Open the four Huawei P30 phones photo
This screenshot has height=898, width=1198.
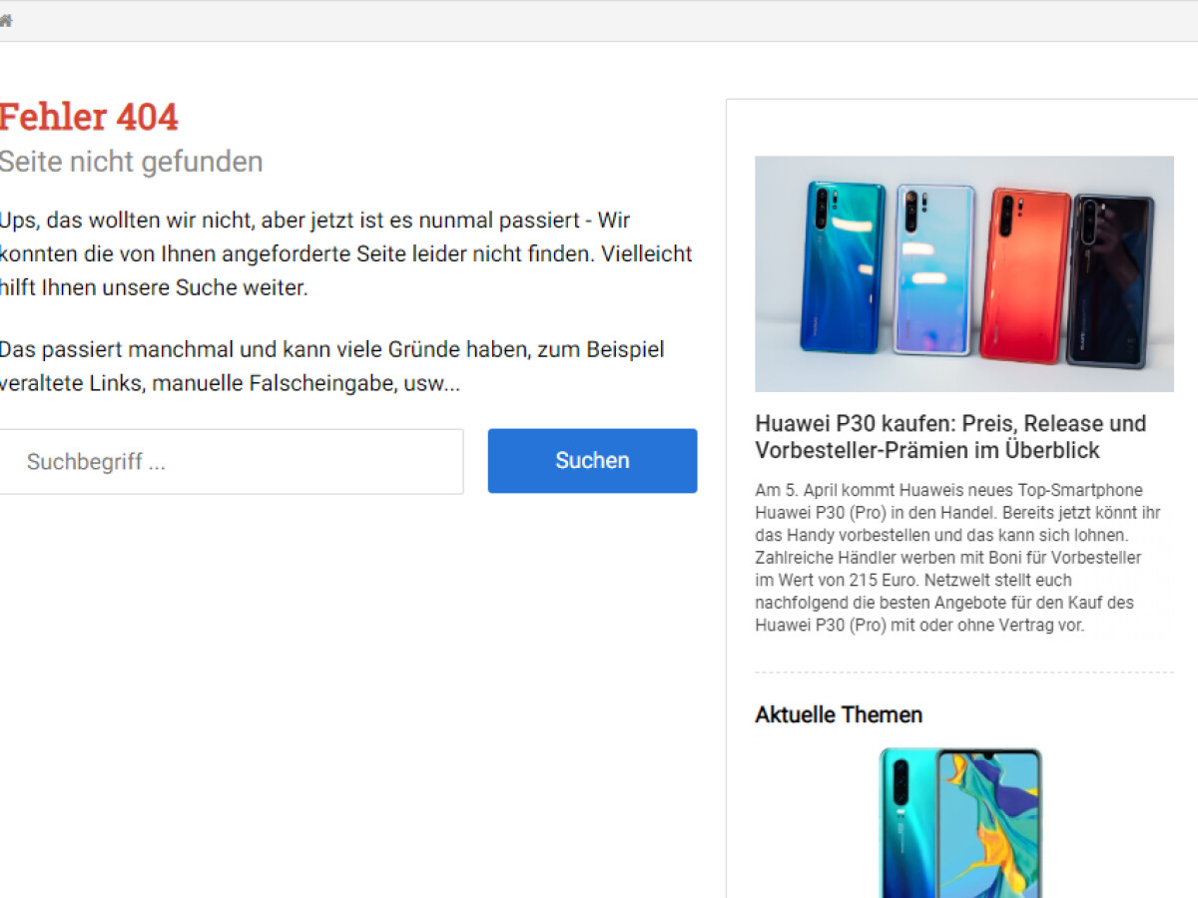(x=964, y=273)
